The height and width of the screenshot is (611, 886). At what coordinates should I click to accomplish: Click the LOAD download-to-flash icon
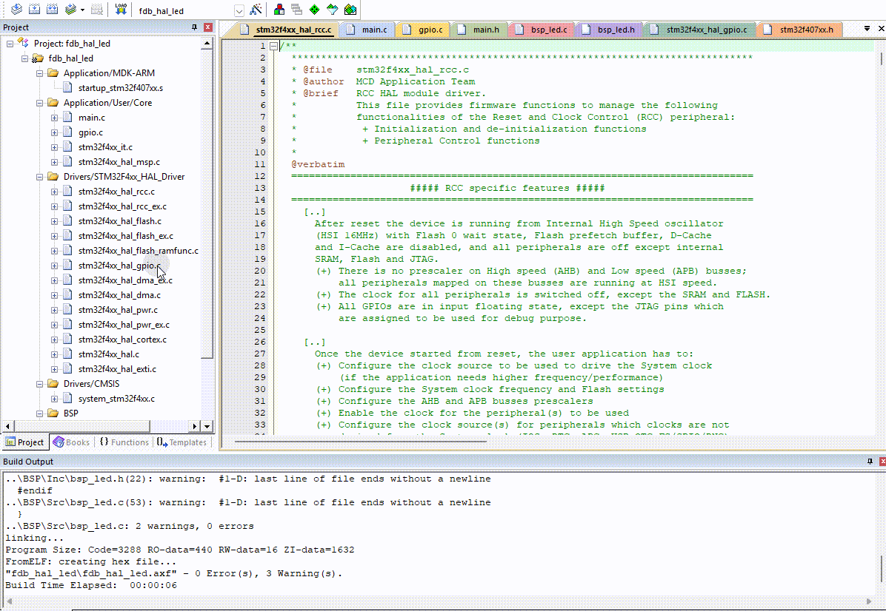(120, 10)
